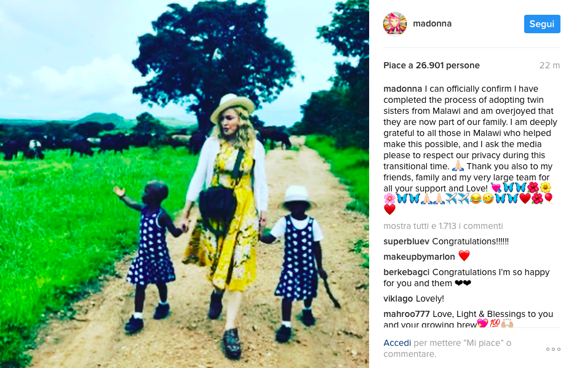Click the 22 m post timestamp
Viewport: 574px width, 368px height.
549,65
